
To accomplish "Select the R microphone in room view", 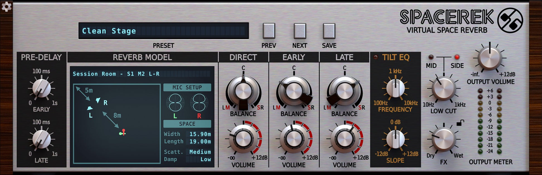I will tap(98, 100).
